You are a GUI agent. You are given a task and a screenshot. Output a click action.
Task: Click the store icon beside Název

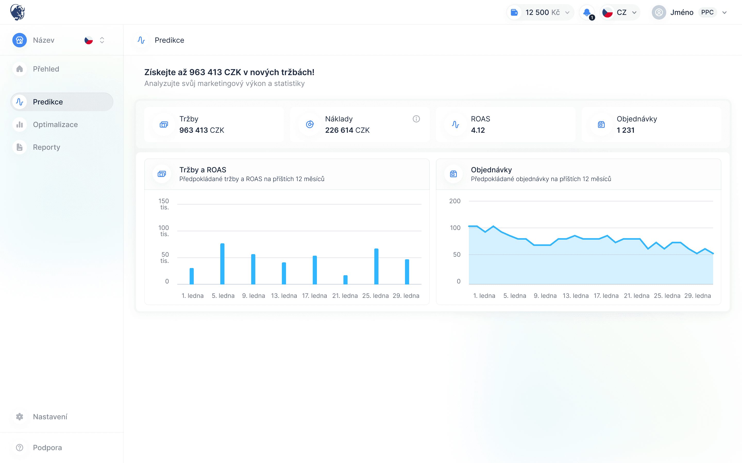[20, 40]
